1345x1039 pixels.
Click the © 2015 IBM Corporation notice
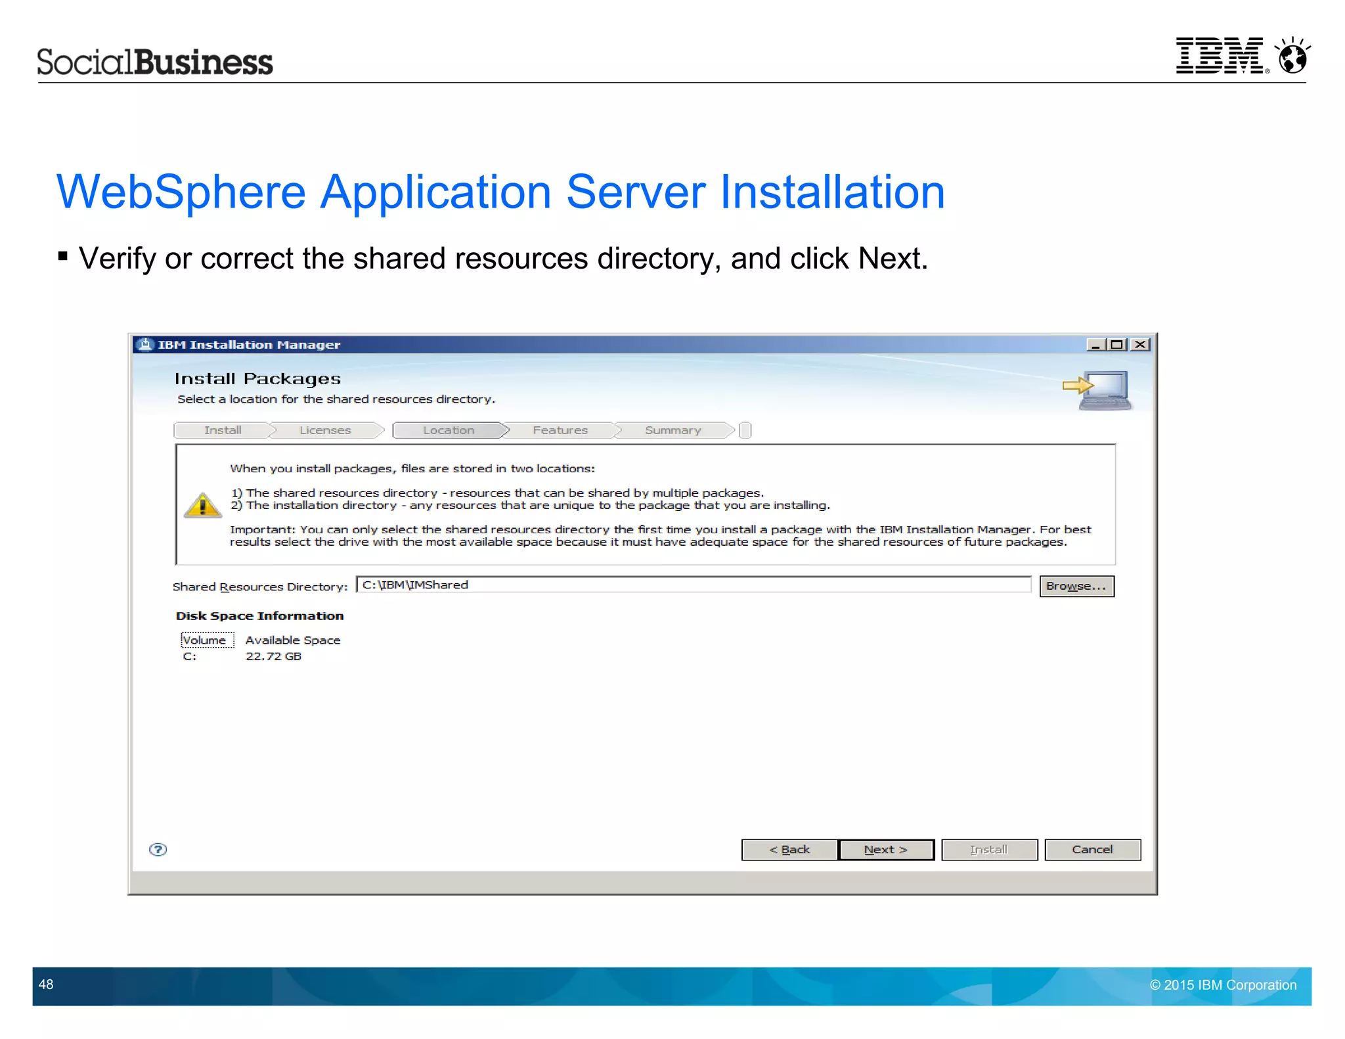tap(1223, 984)
